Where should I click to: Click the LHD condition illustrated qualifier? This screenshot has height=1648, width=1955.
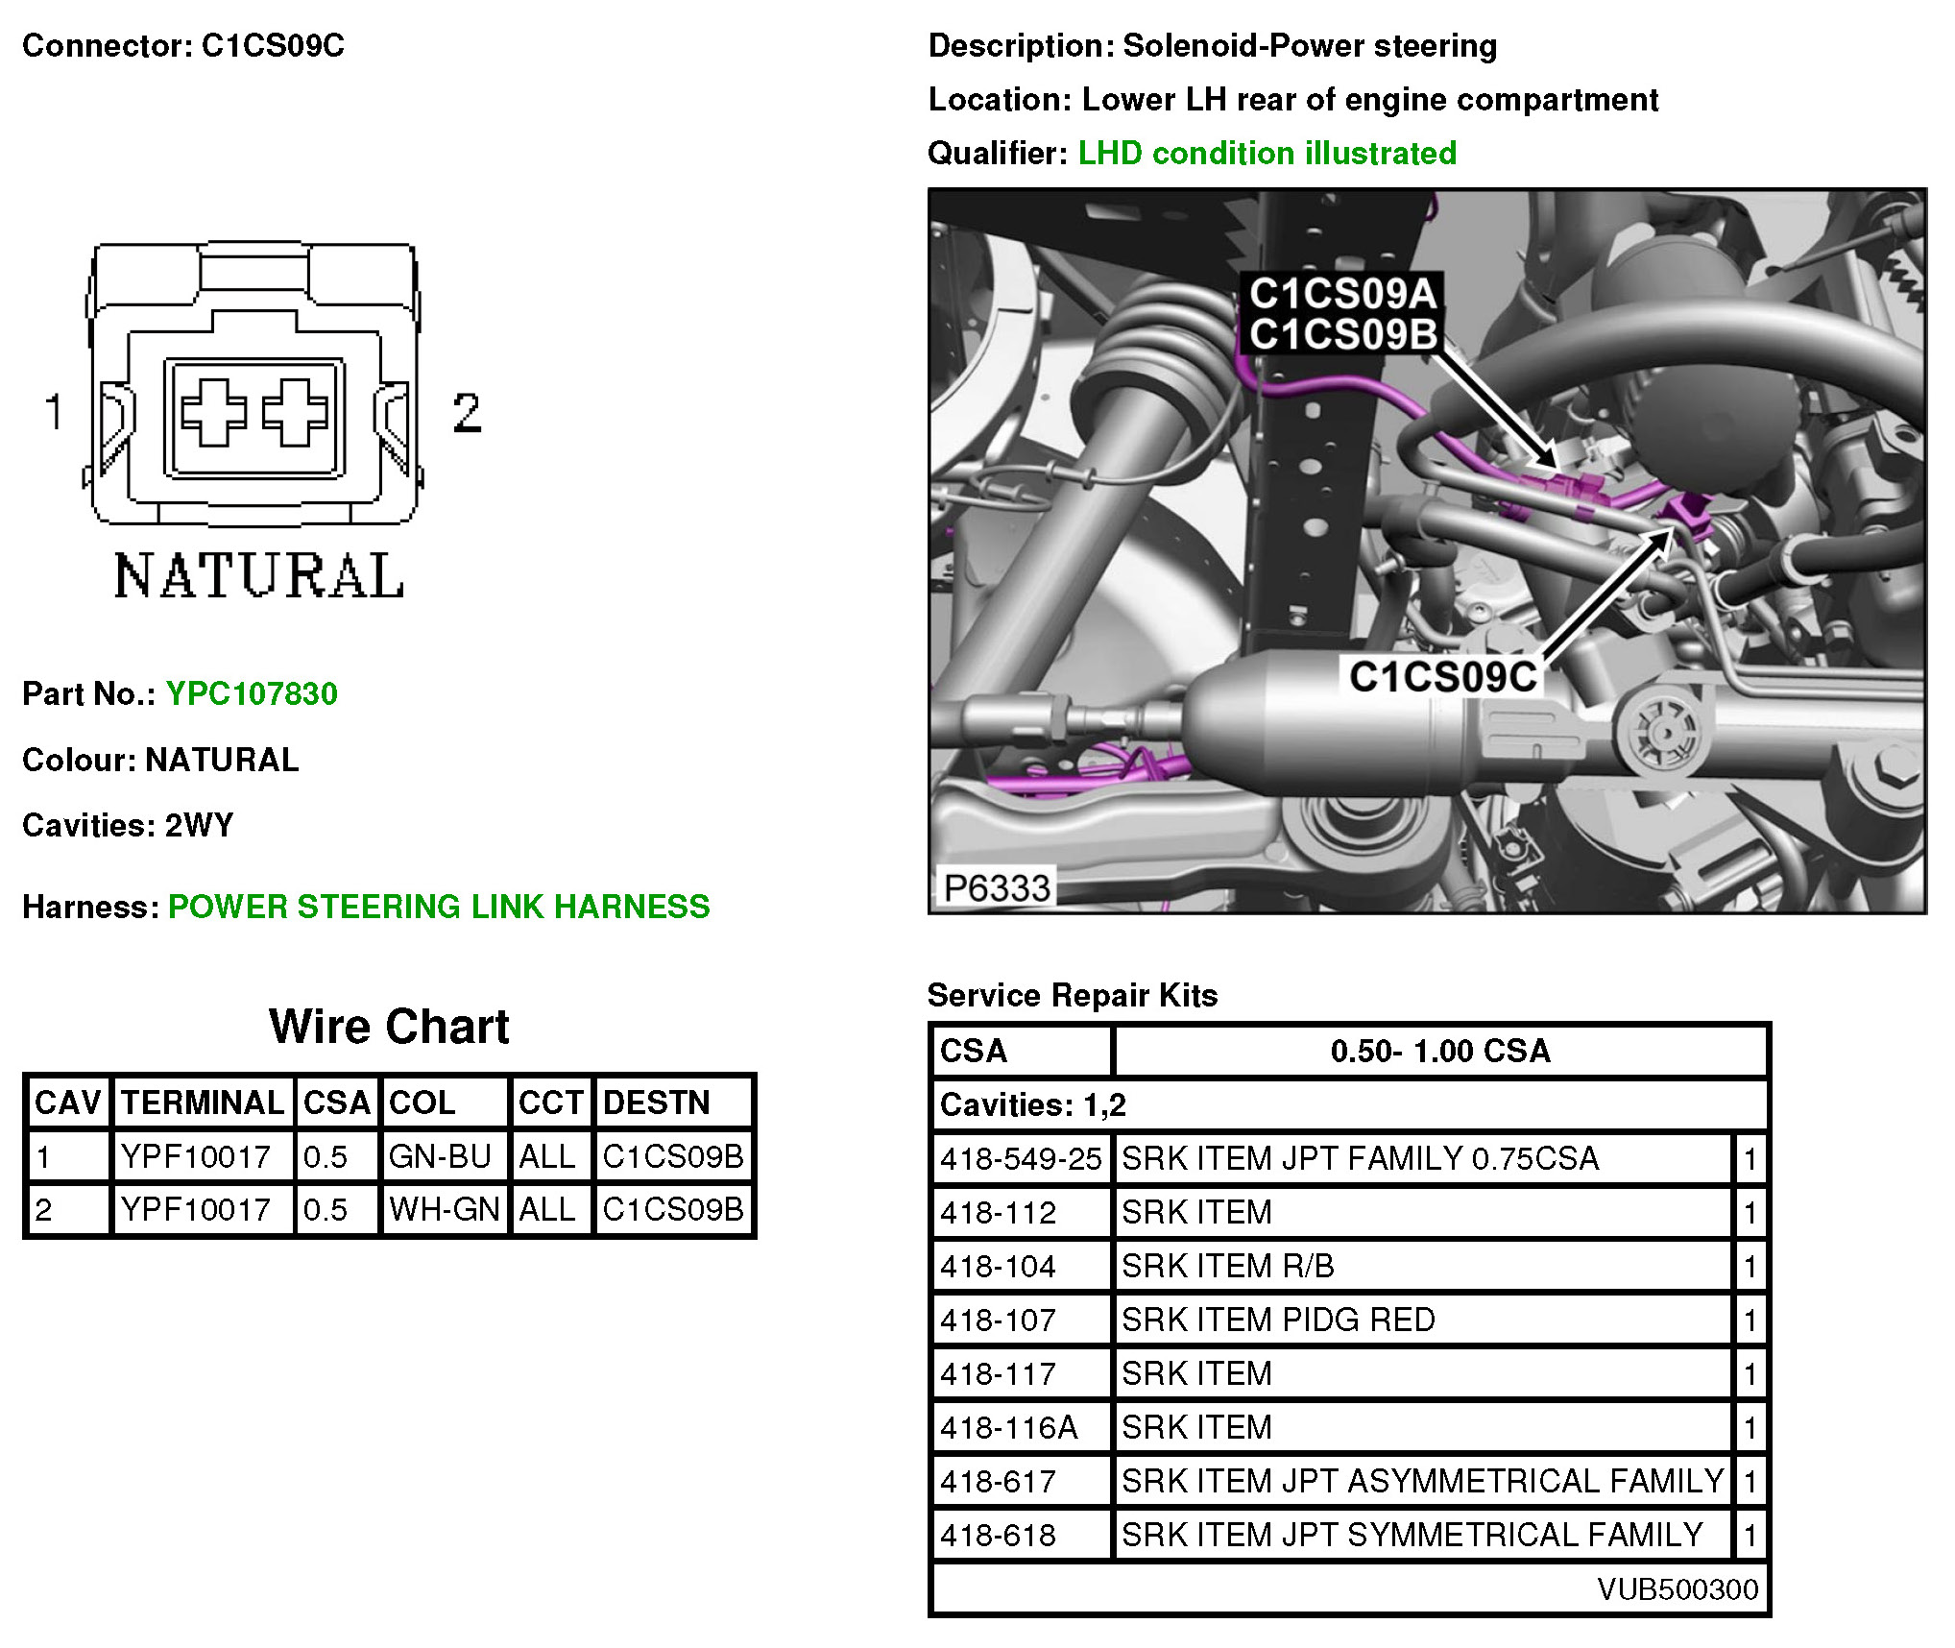[x=1267, y=153]
